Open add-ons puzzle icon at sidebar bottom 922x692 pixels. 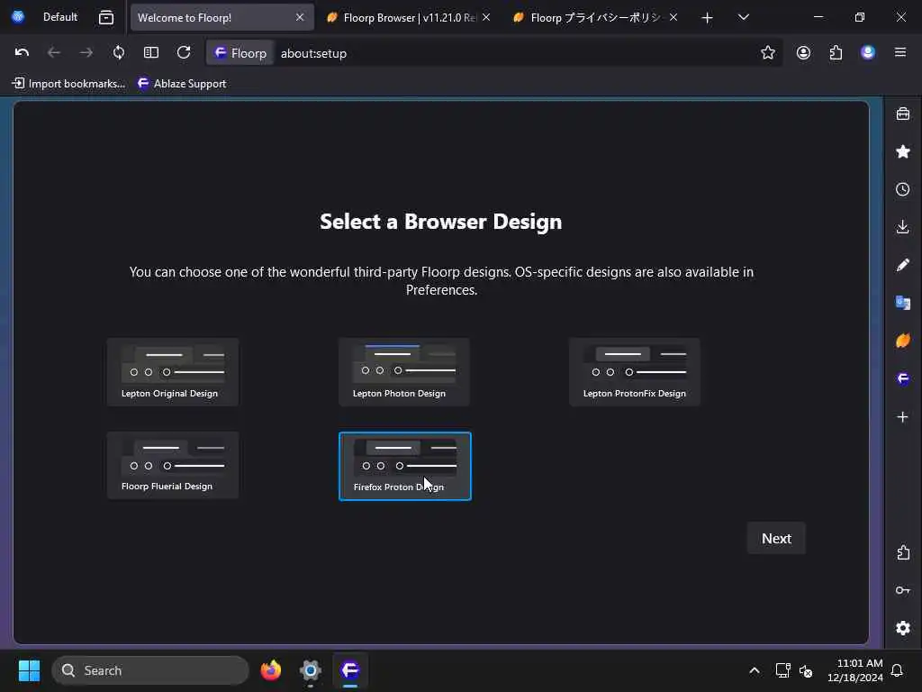pos(903,552)
